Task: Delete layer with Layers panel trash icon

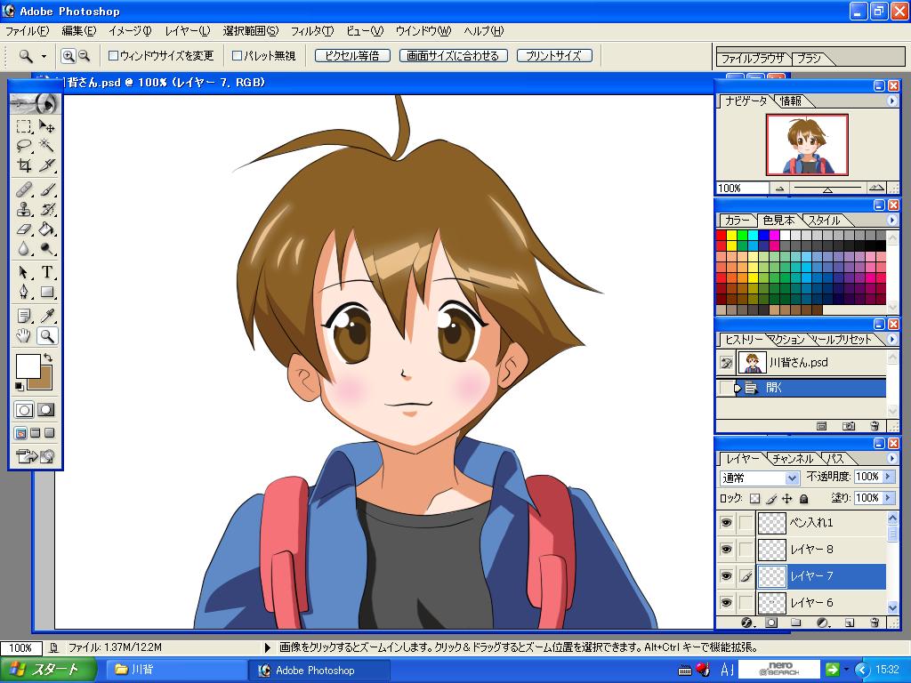Action: [875, 623]
